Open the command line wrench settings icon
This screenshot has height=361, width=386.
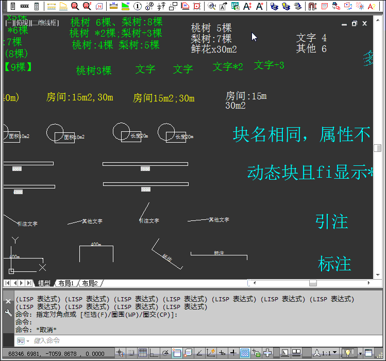[8, 313]
